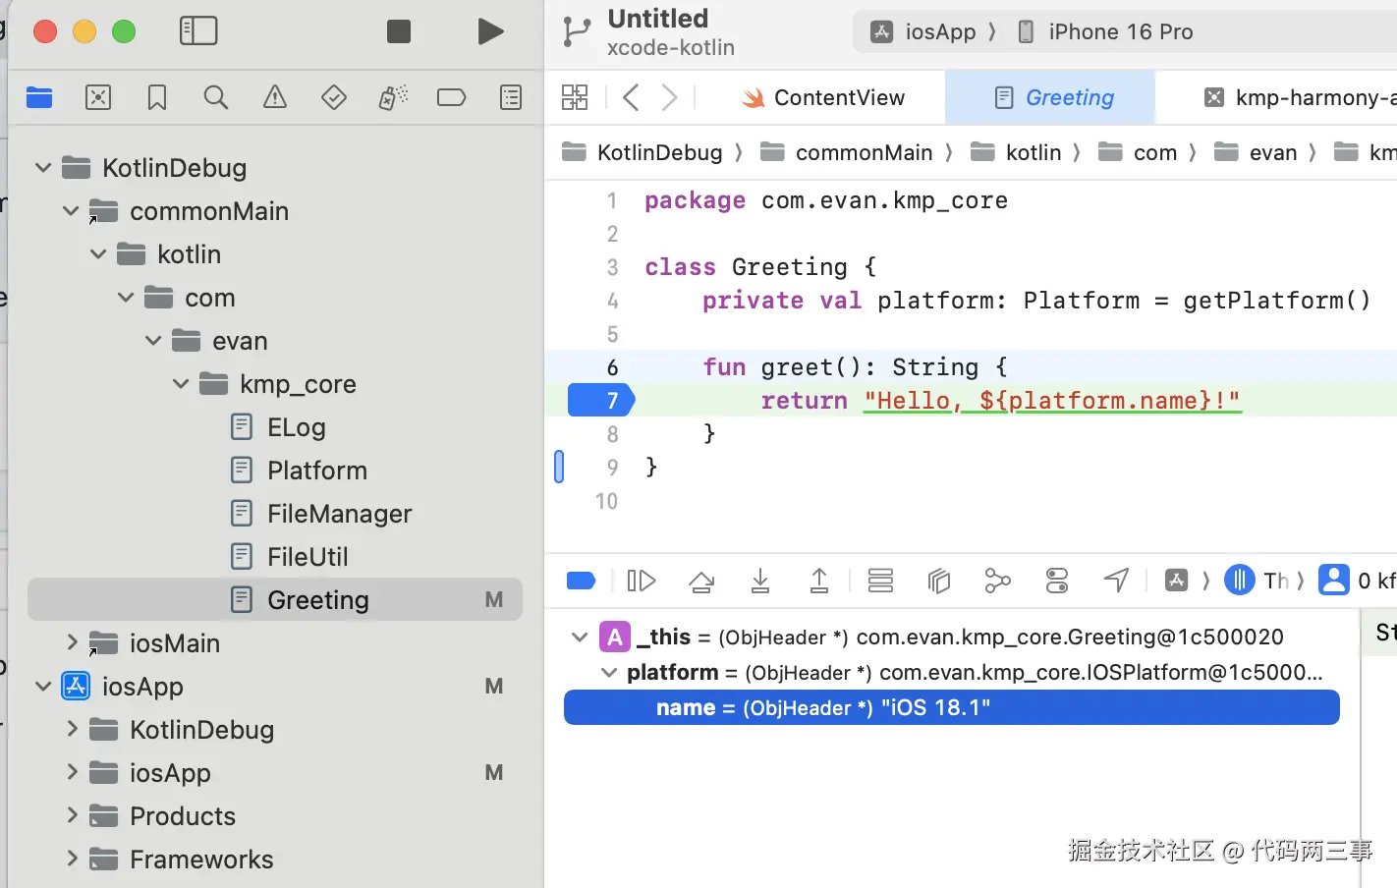Open the Find navigator search icon
Viewport: 1397px width, 888px height.
[x=215, y=97]
